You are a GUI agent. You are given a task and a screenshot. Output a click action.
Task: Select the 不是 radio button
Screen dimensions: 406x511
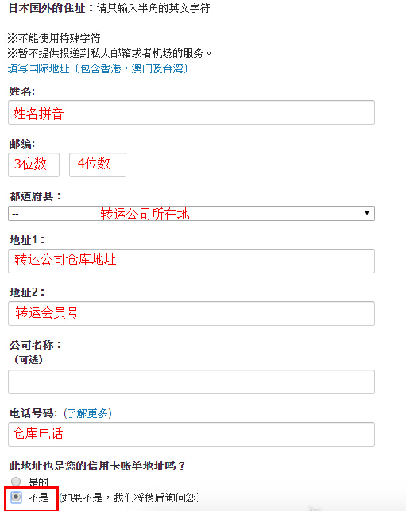click(16, 497)
